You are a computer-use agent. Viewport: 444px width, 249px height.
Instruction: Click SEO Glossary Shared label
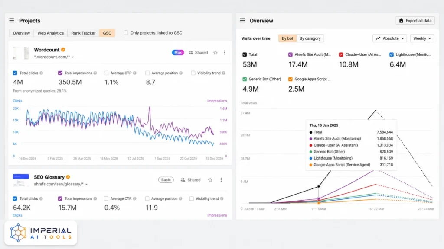tap(194, 180)
